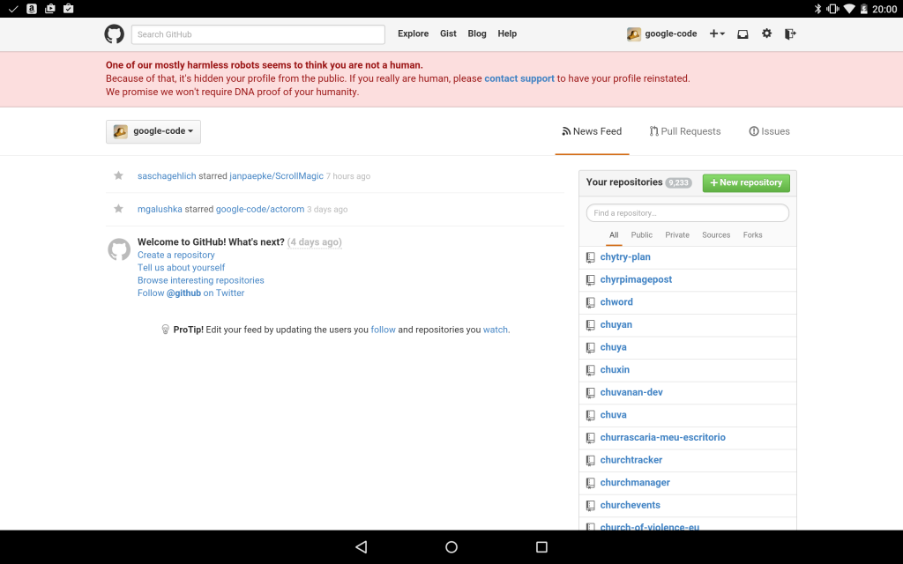Image resolution: width=903 pixels, height=564 pixels.
Task: Tap the Android home circle button
Action: (451, 546)
